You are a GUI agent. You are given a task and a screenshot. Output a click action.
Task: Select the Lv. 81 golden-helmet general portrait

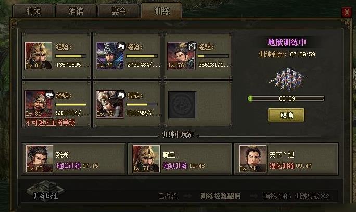coord(39,56)
